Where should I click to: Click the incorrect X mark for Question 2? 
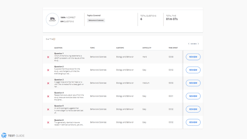pos(48,70)
